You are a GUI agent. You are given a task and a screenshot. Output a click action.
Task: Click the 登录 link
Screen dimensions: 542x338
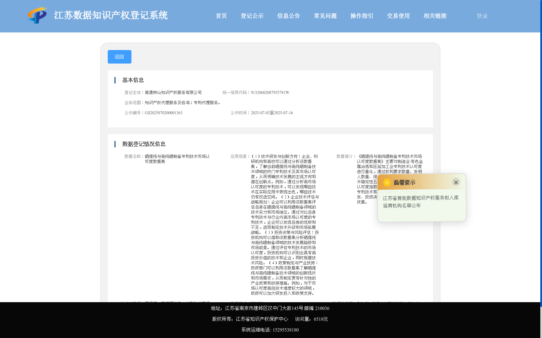coord(482,16)
